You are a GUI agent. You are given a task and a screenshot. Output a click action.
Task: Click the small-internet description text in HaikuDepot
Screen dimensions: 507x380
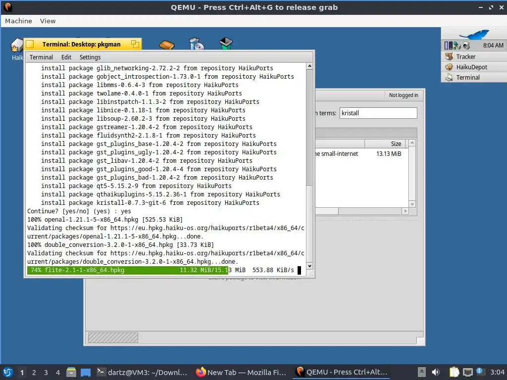coord(337,154)
